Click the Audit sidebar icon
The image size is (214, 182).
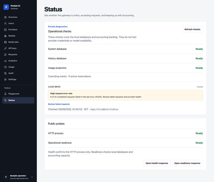point(5,73)
